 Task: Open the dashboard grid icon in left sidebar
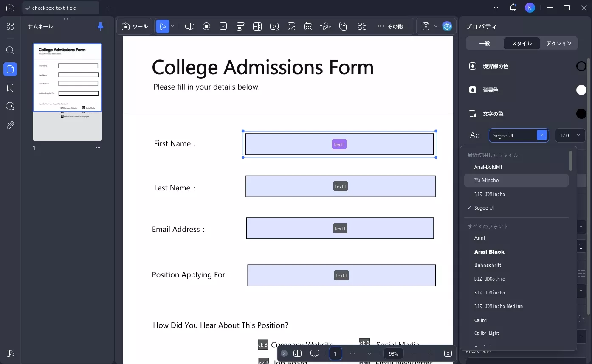click(x=10, y=26)
